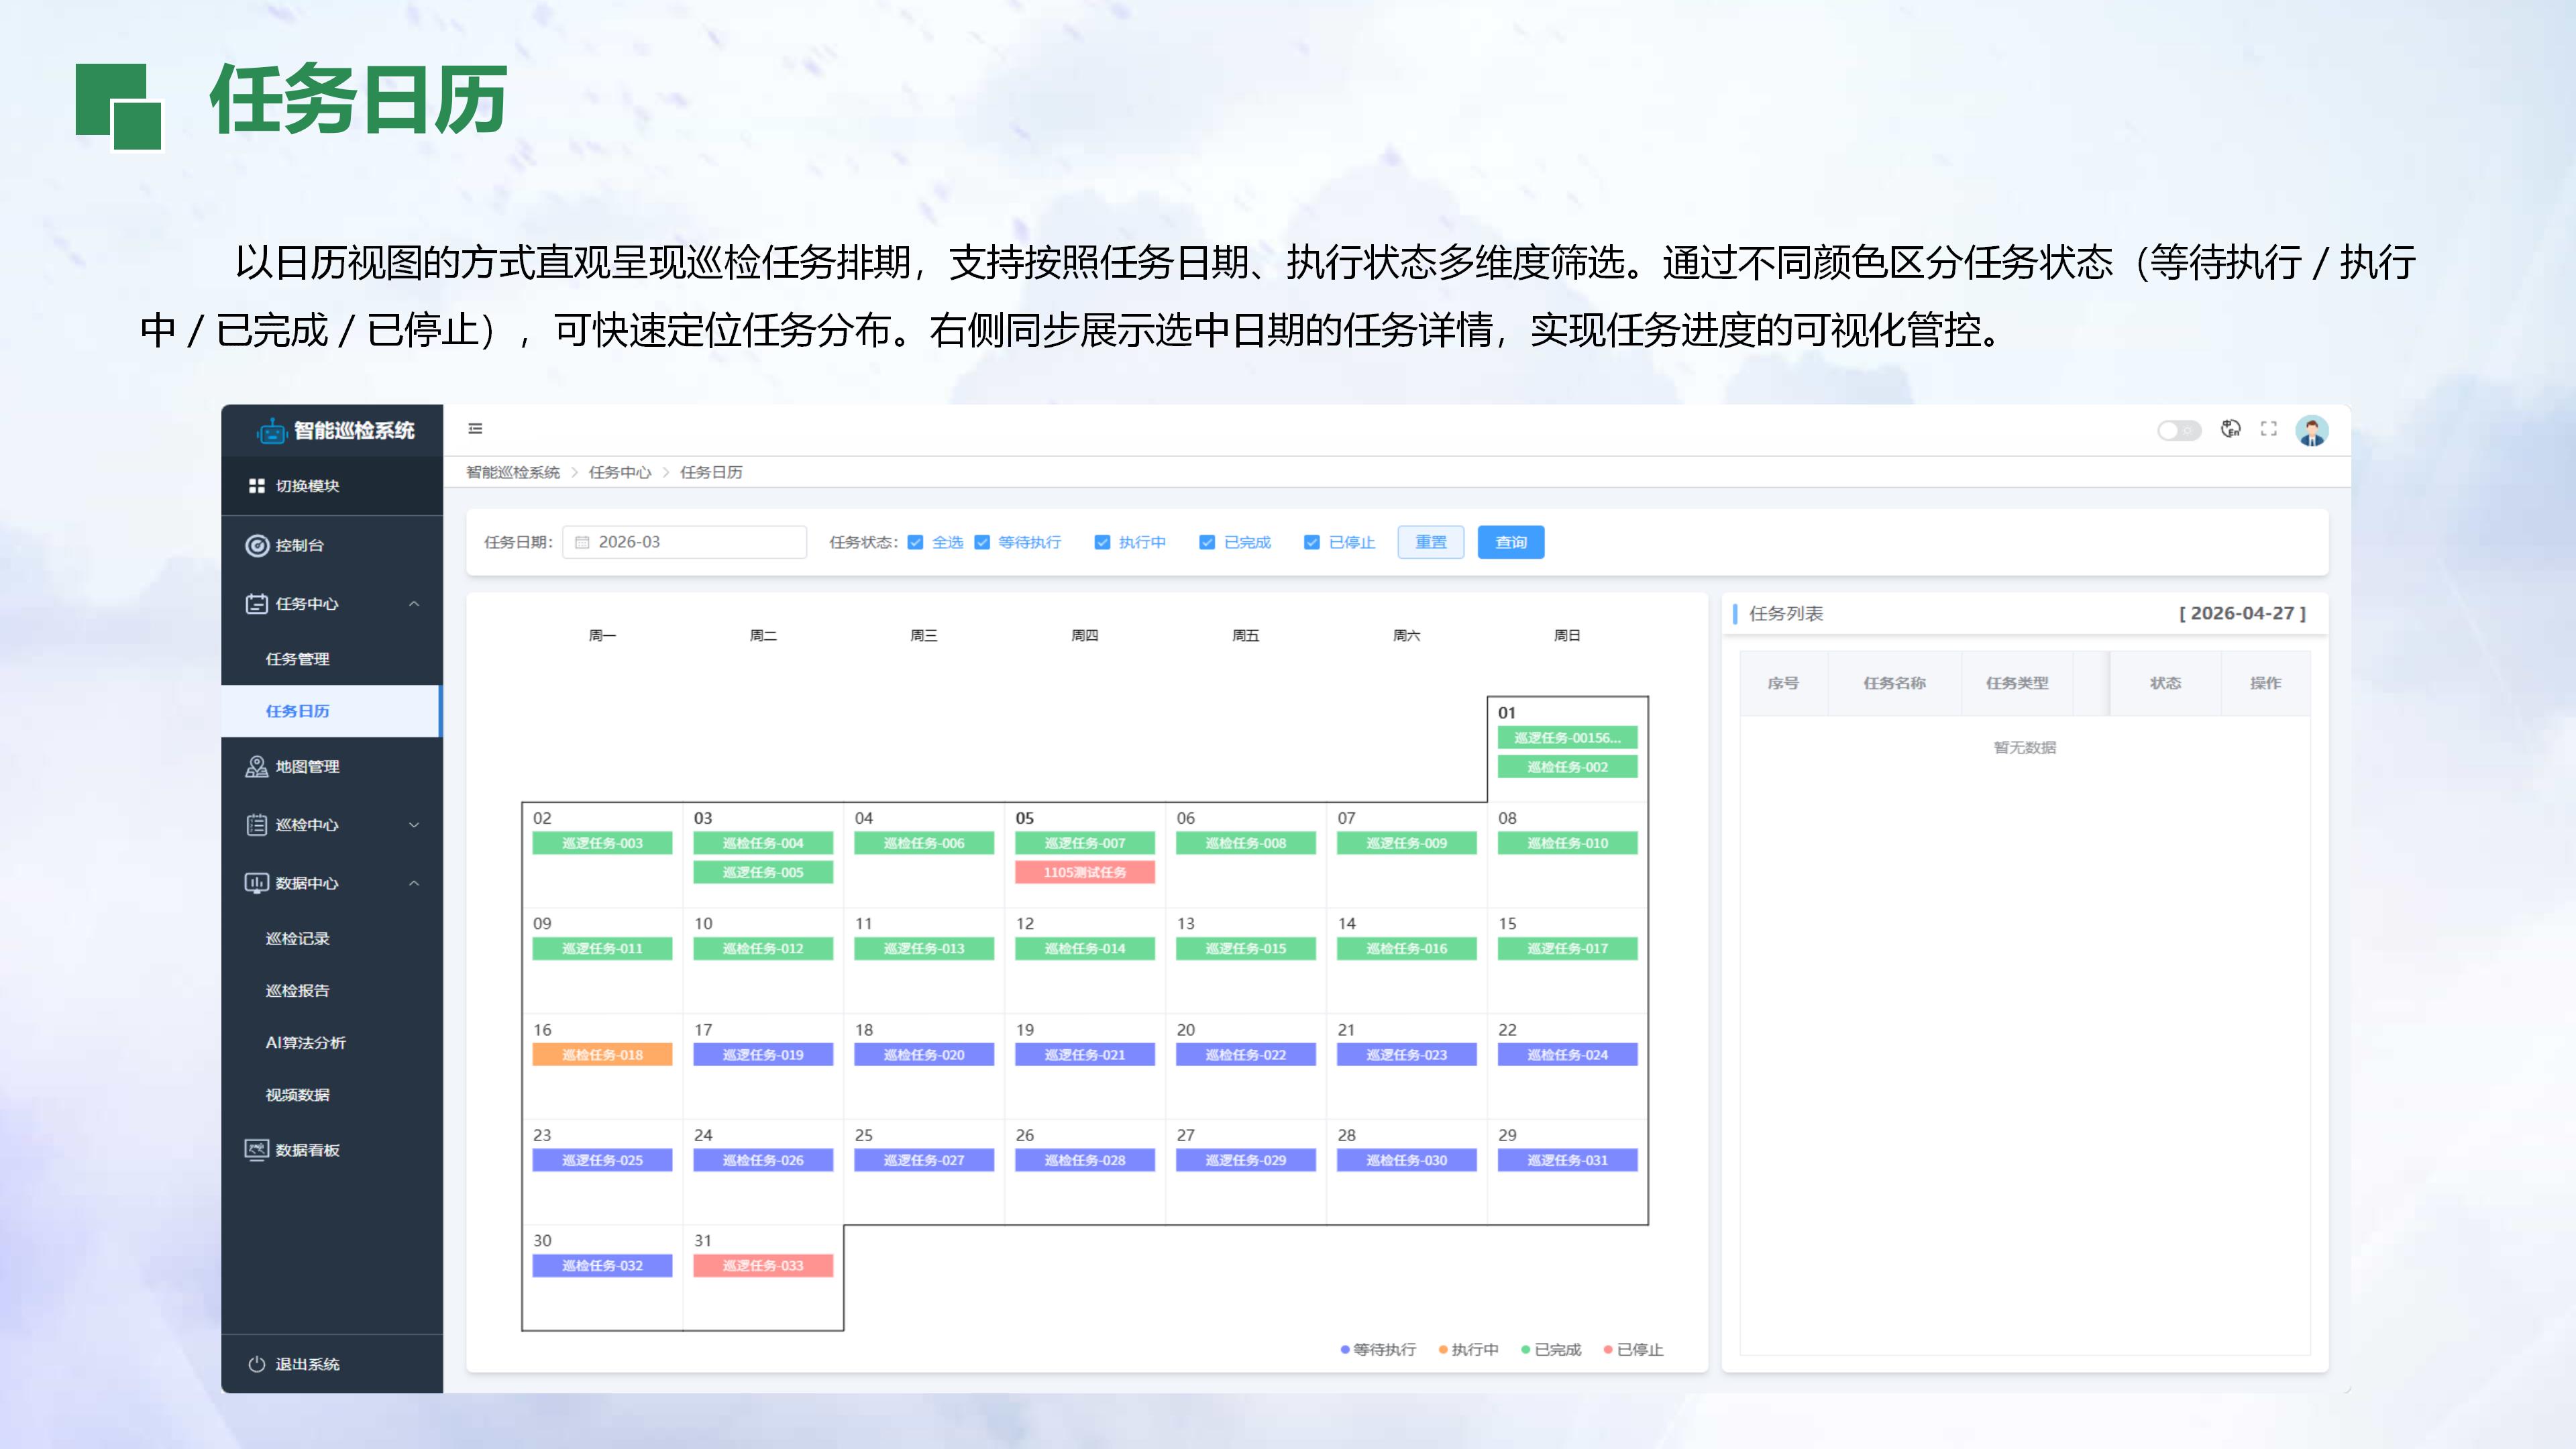Click the 巡检任务-002 task on day 01

click(x=1568, y=767)
